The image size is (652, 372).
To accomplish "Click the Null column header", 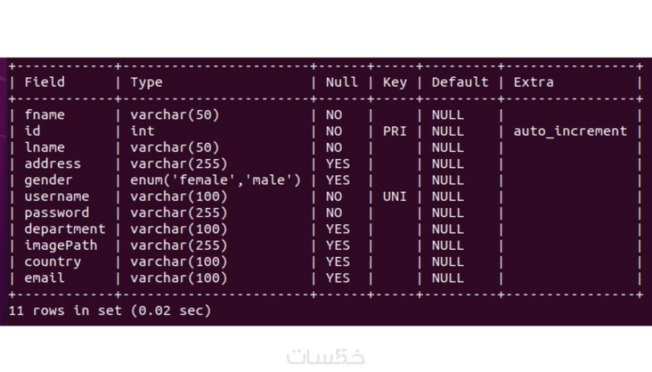I will pos(342,82).
